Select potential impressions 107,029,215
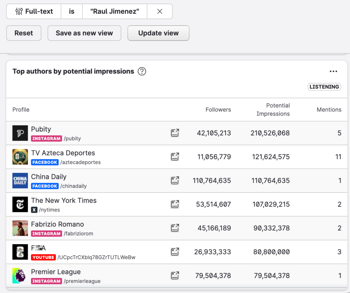The image size is (350, 293). (271, 205)
